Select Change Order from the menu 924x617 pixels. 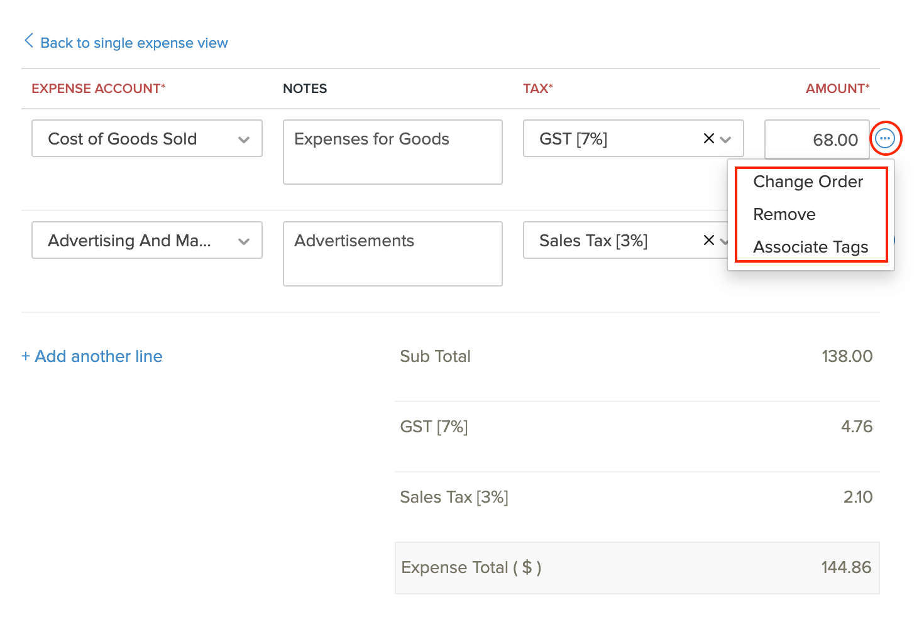tap(808, 182)
